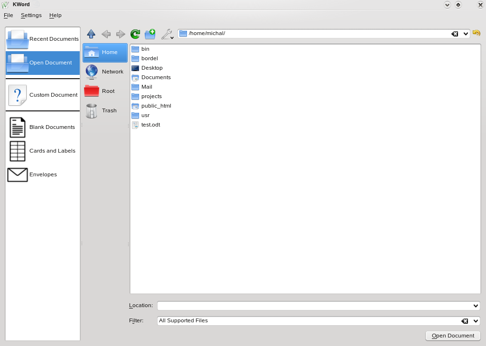Image resolution: width=486 pixels, height=346 pixels.
Task: Open the Help menu
Action: [55, 15]
